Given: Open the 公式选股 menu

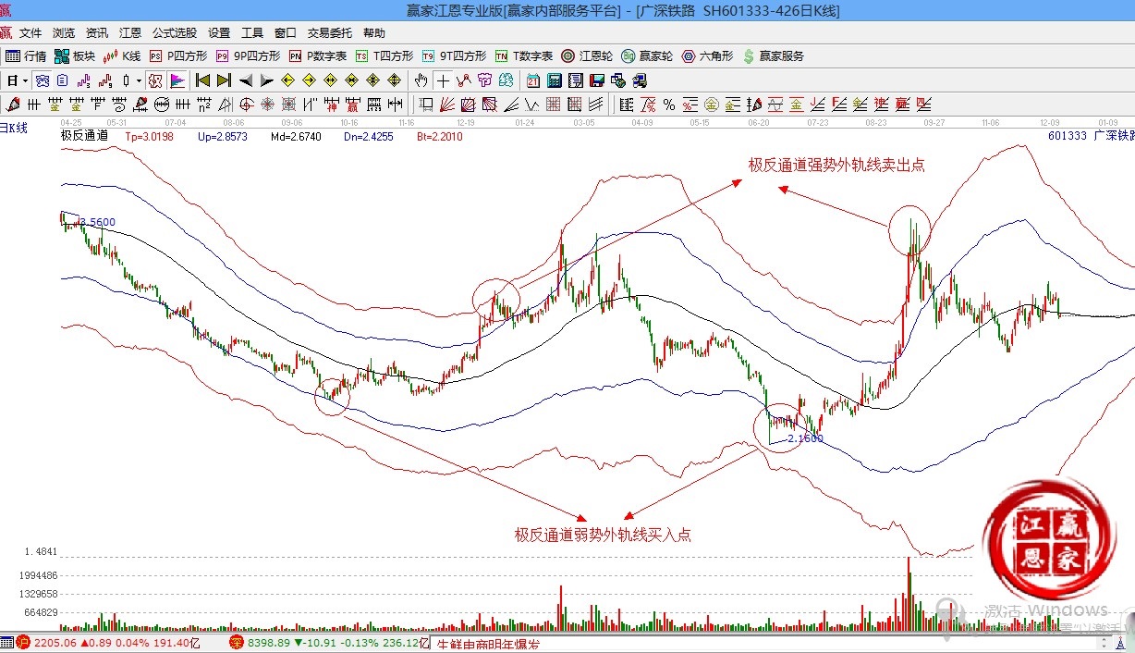Looking at the screenshot, I should [175, 32].
